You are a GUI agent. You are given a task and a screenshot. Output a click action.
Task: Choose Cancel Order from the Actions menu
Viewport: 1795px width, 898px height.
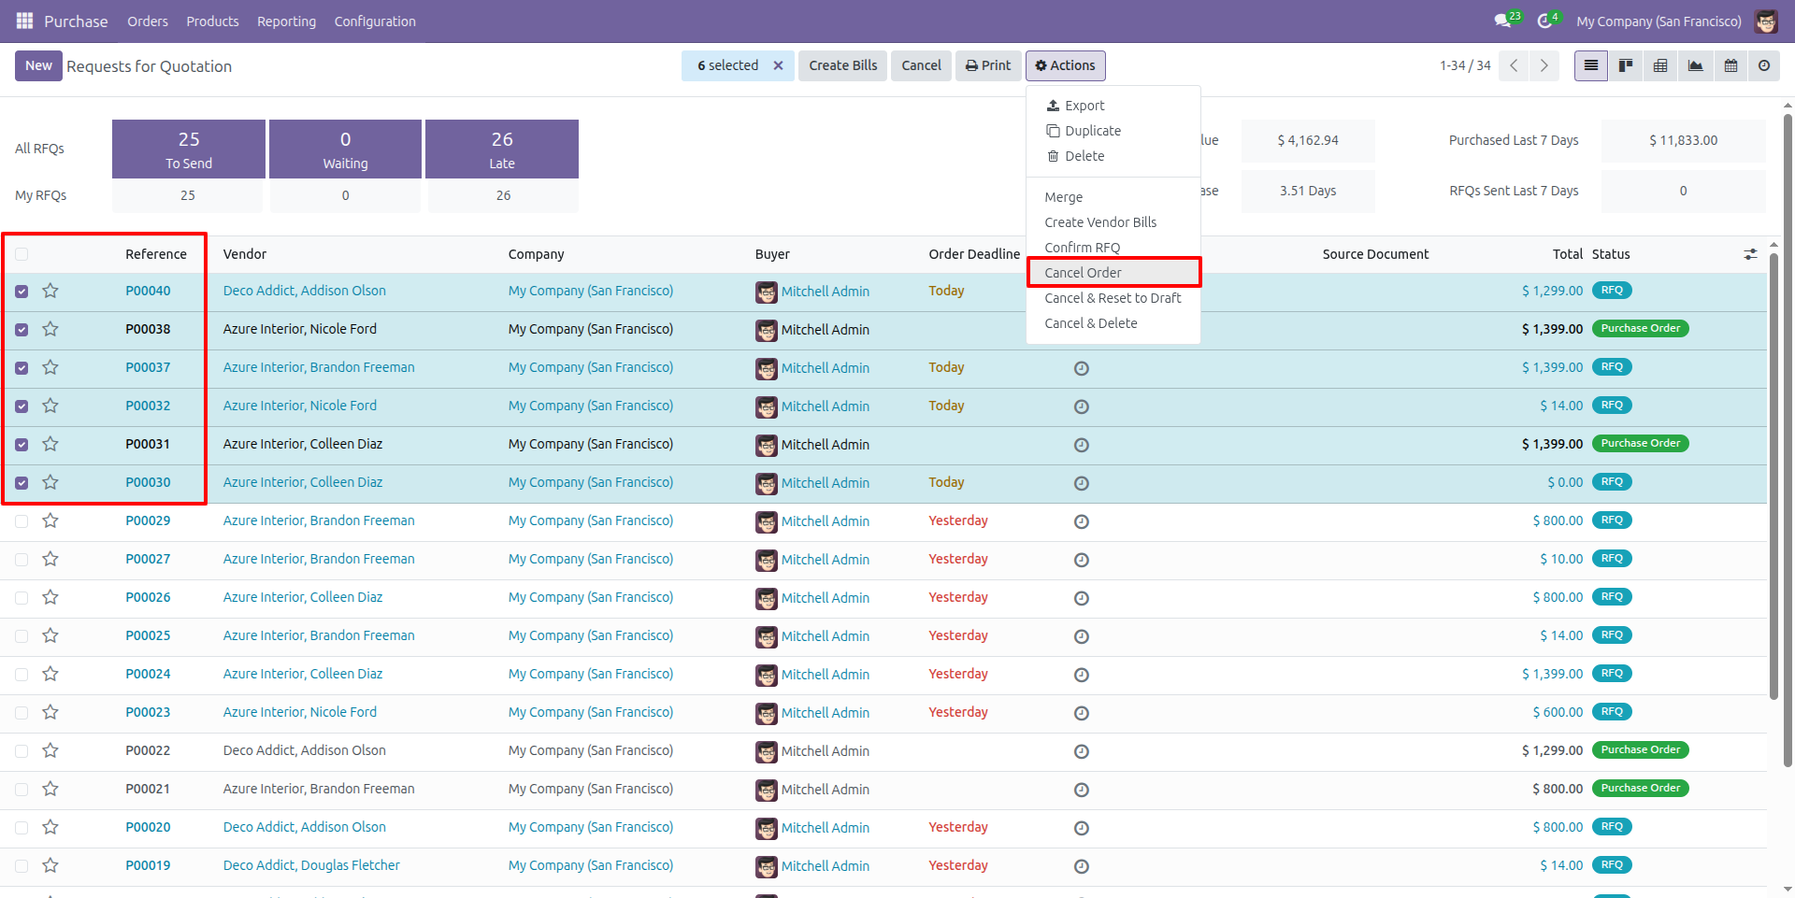coord(1113,273)
